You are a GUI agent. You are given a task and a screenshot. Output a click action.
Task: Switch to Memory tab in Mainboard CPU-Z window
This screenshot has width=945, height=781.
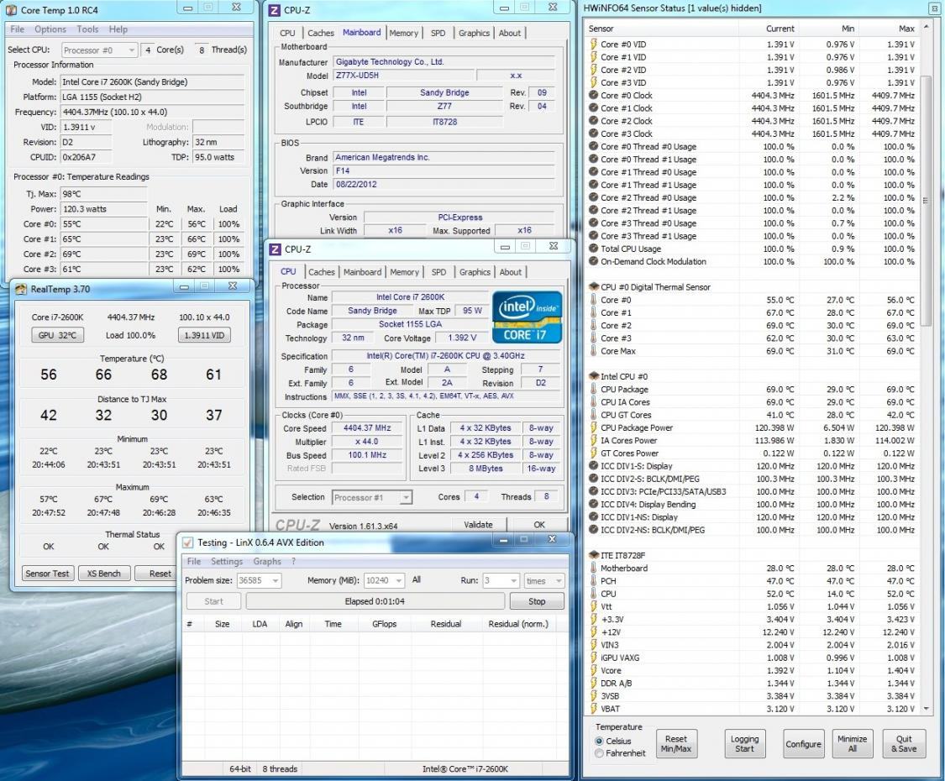[x=403, y=33]
